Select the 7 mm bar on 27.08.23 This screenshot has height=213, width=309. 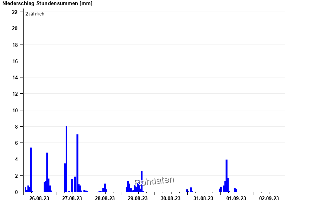[78, 163]
